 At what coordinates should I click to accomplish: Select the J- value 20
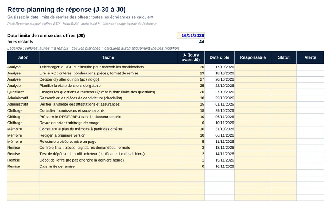pos(191,92)
